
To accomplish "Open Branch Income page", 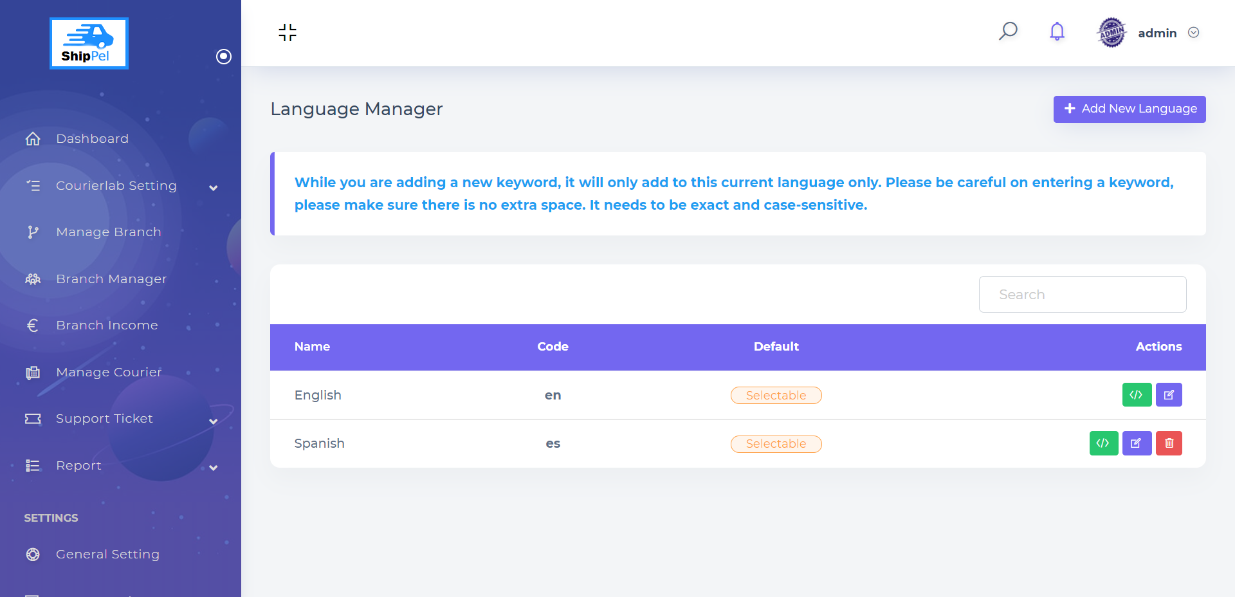I will (107, 326).
